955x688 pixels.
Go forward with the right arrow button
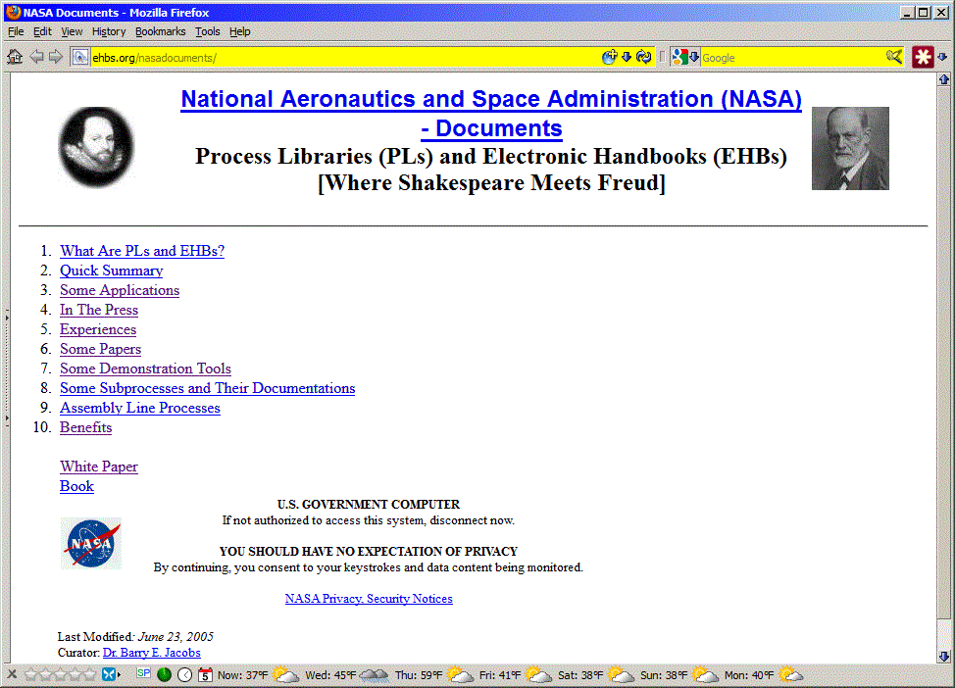56,57
